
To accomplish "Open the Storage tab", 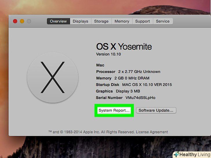I will [101, 21].
